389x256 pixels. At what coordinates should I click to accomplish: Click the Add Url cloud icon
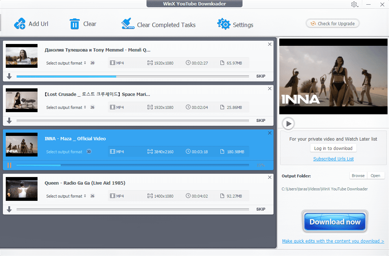pos(19,24)
